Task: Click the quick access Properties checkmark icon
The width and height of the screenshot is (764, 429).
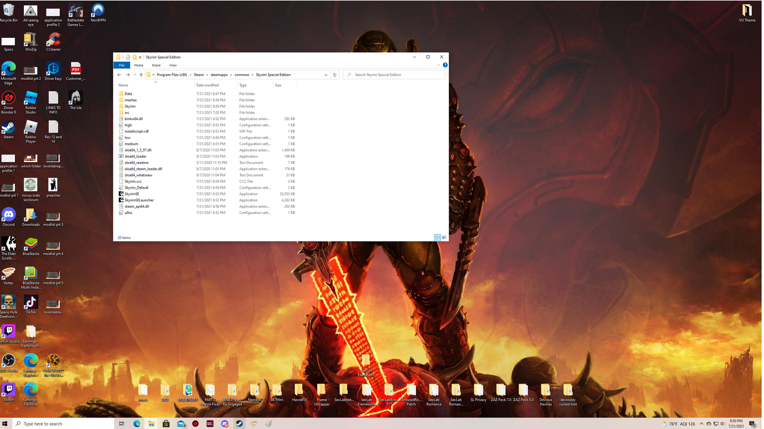Action: pyautogui.click(x=128, y=57)
